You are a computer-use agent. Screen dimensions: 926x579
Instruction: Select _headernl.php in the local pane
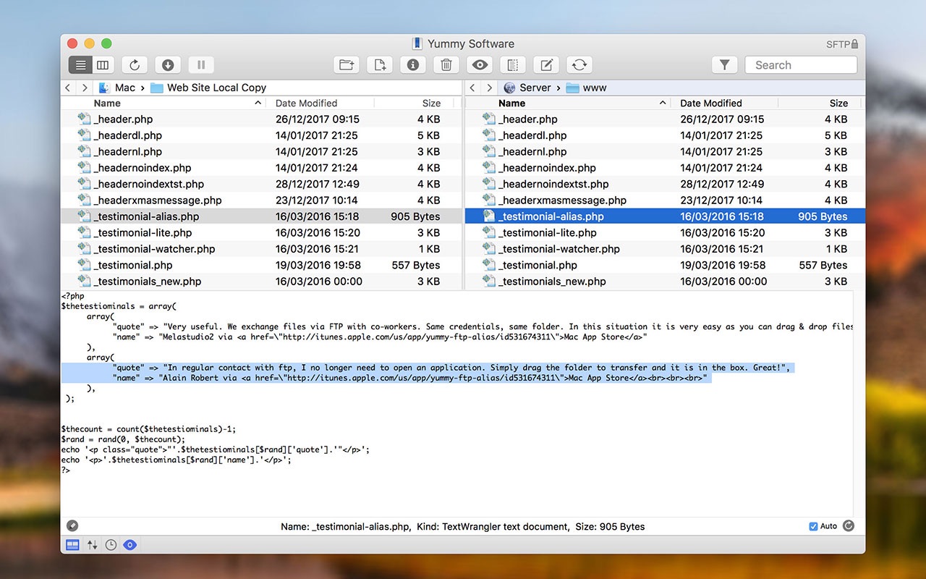[261, 152]
